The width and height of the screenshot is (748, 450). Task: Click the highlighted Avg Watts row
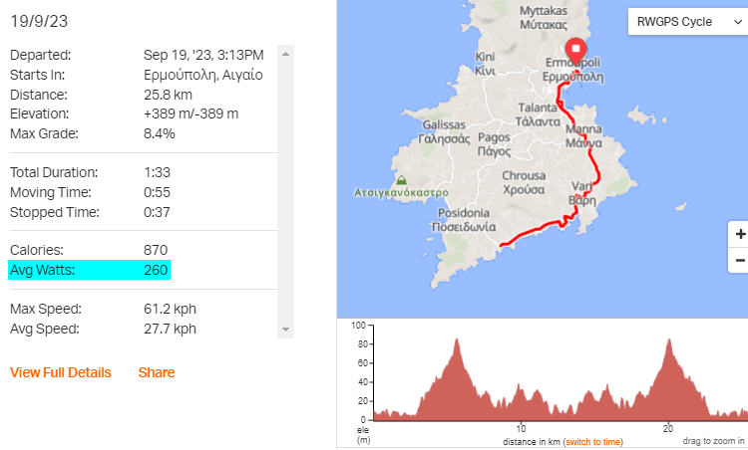89,270
